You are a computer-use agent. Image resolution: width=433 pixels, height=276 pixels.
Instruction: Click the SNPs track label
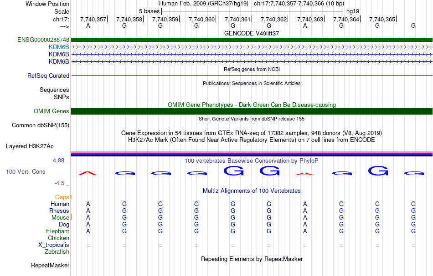pos(62,97)
